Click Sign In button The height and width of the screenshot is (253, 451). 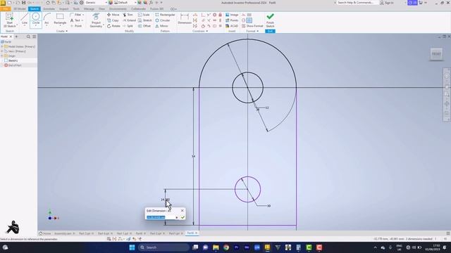point(387,3)
